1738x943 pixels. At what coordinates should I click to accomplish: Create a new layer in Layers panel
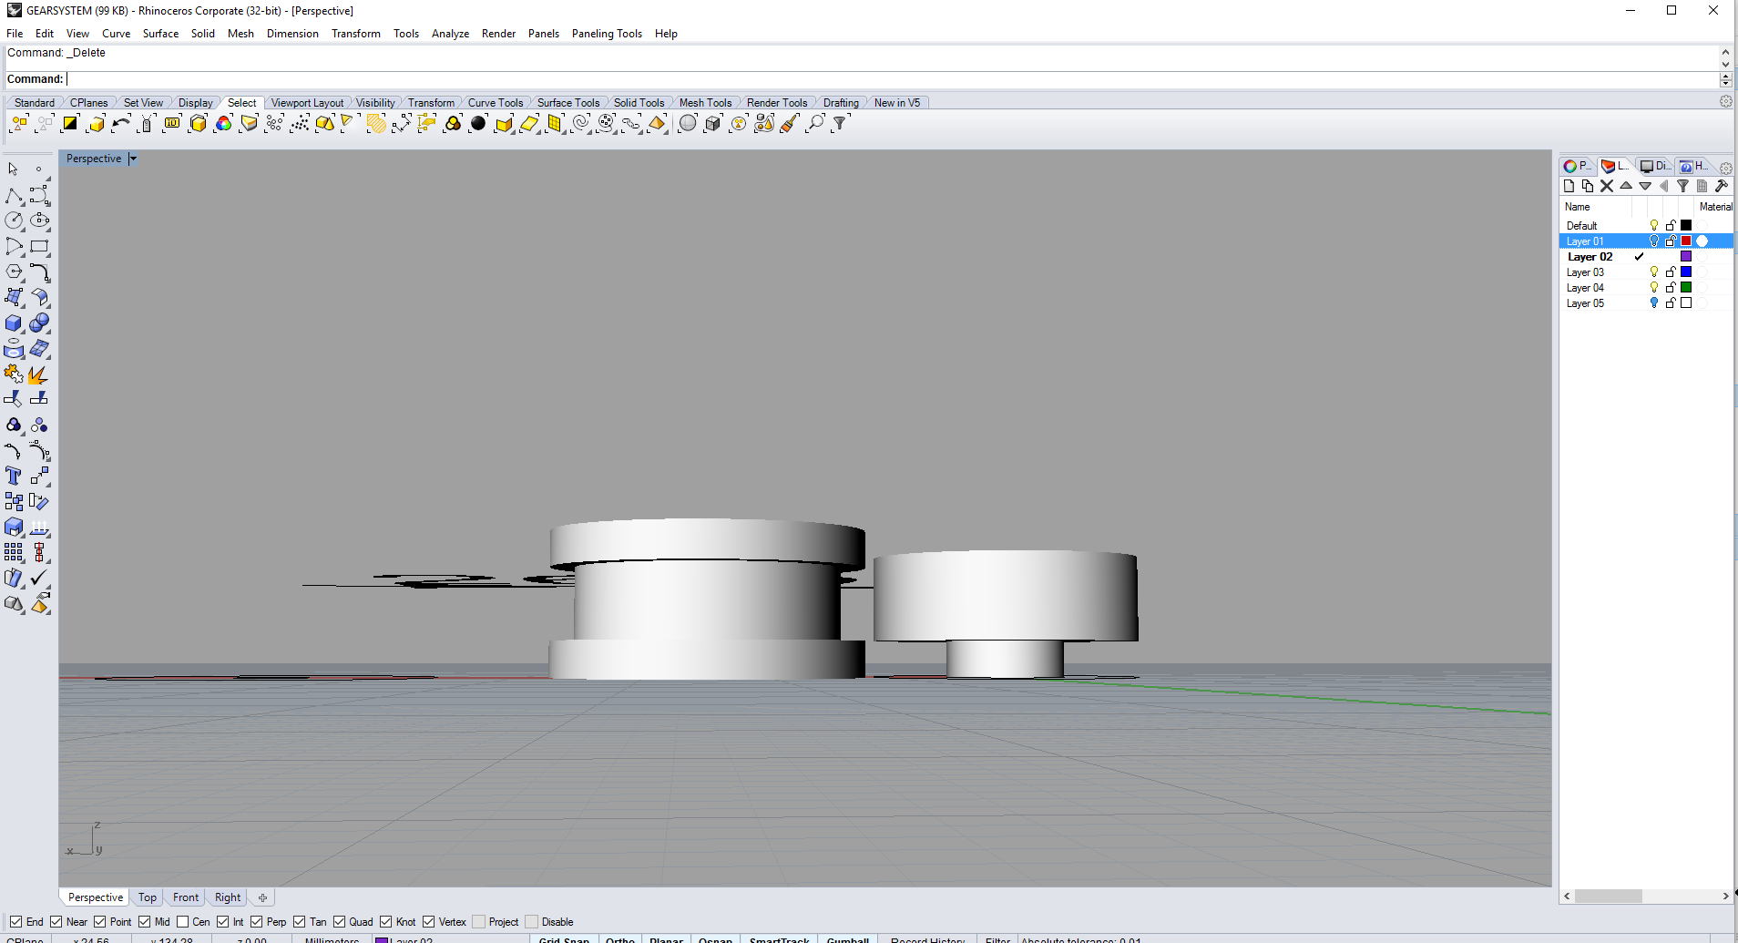[1569, 186]
